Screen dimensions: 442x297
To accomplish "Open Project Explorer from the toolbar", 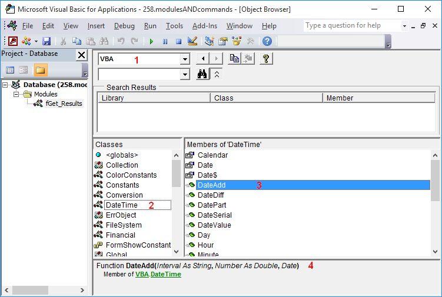I will click(x=209, y=41).
